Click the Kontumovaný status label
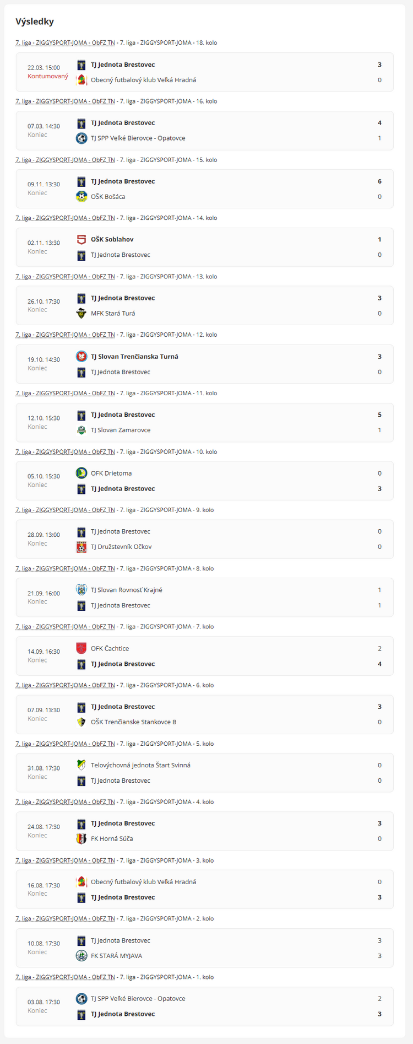Image resolution: width=413 pixels, height=1044 pixels. click(x=48, y=76)
